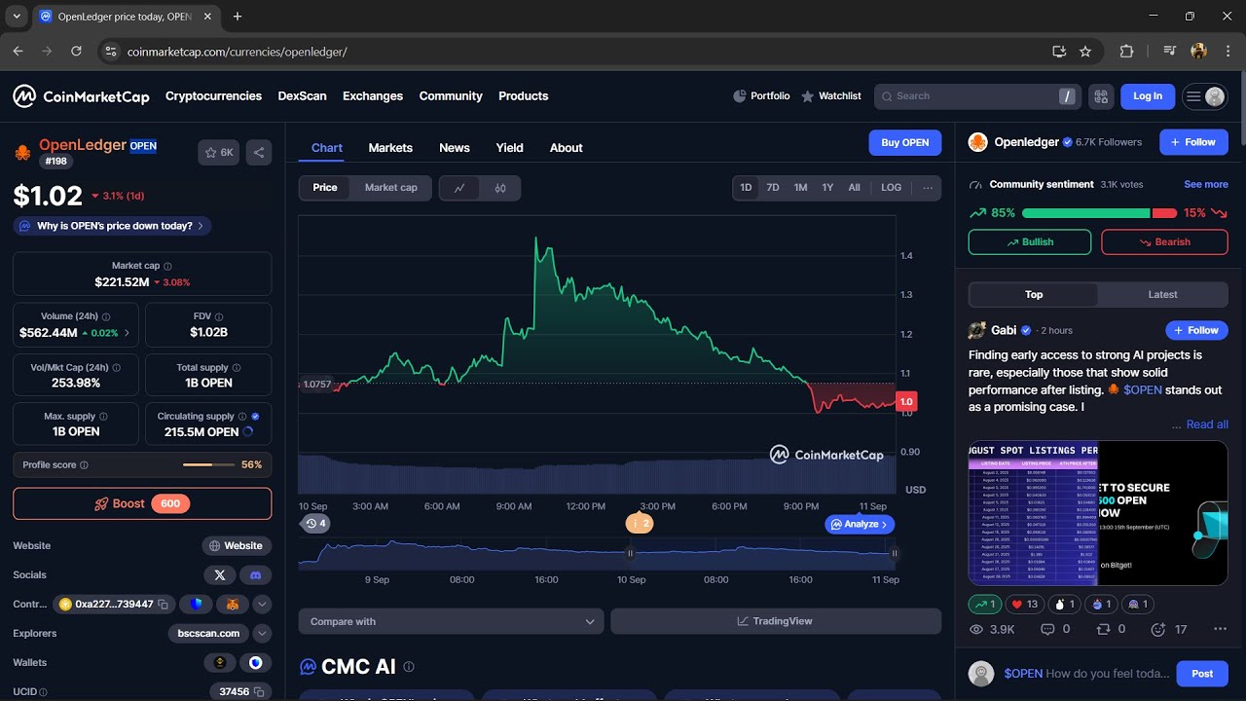Set chart range to 1M
Screen dimensions: 1246x701
pyautogui.click(x=800, y=188)
